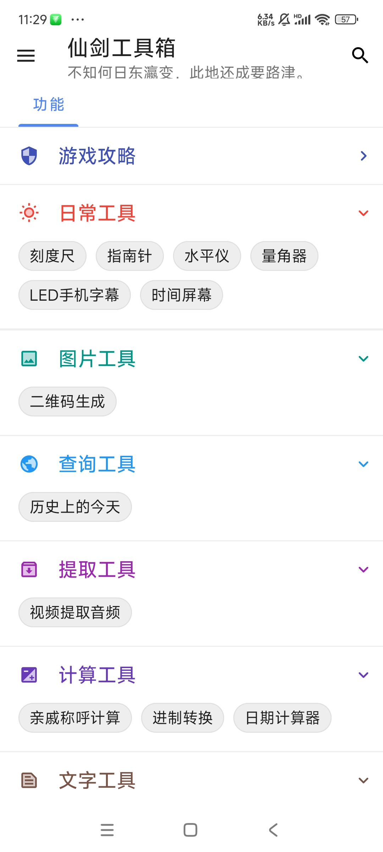Open 历史上的今天 query

75,507
